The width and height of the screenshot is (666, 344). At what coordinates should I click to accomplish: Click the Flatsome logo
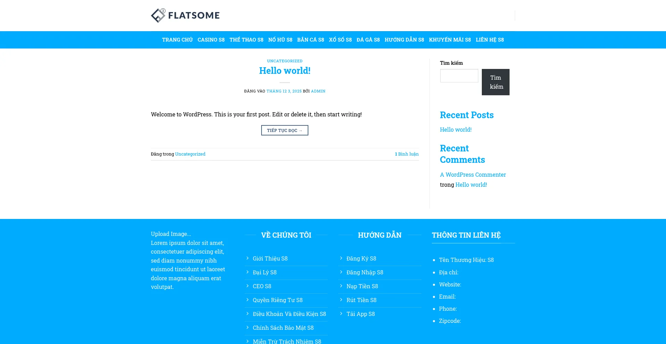185,16
